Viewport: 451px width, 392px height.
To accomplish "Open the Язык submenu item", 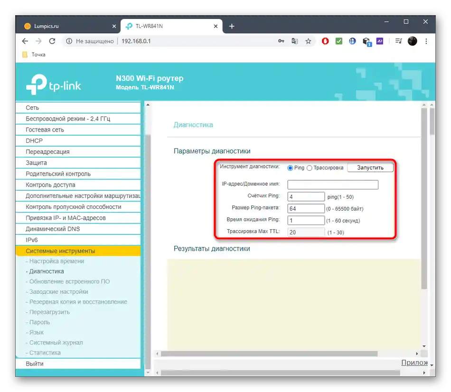I will (x=35, y=332).
